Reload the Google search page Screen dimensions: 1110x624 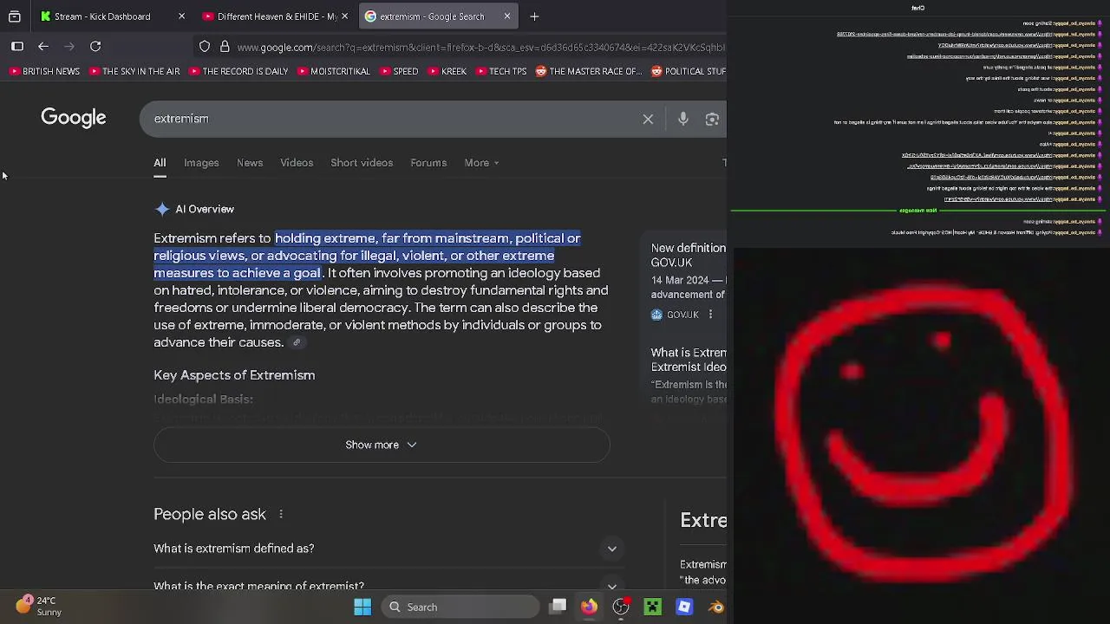[95, 47]
